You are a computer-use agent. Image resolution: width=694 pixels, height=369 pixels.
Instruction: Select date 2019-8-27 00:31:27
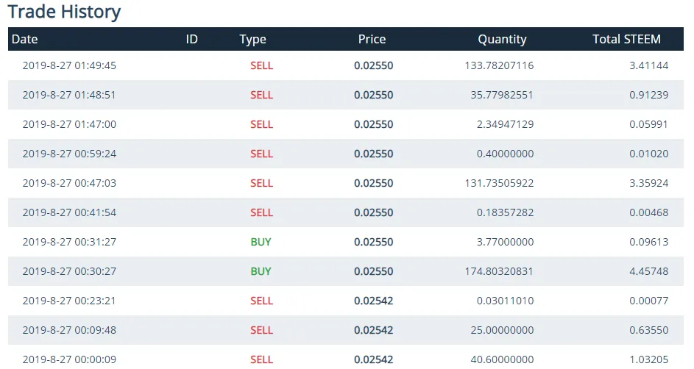click(x=69, y=242)
